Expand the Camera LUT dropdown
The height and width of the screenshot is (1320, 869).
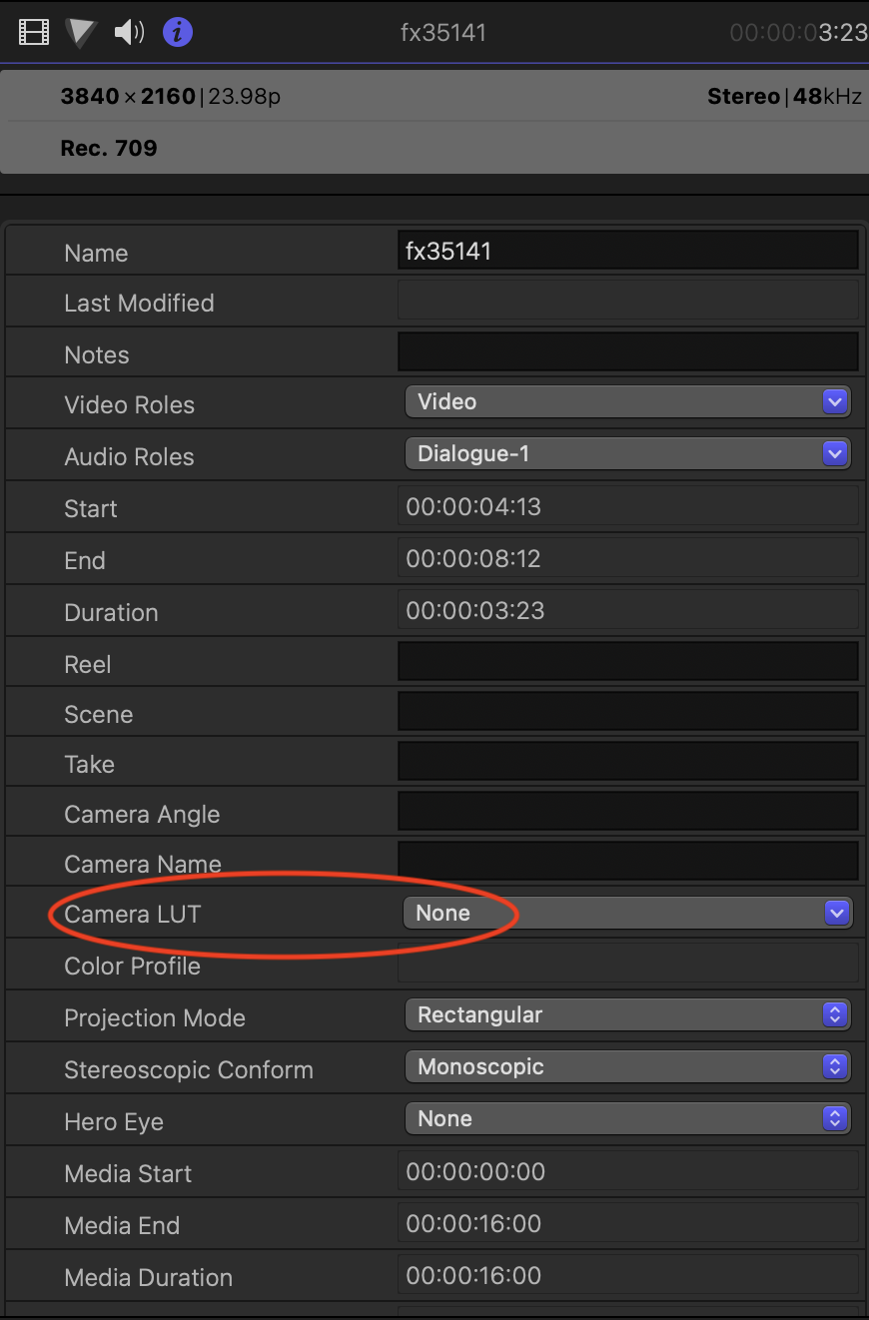[627, 913]
